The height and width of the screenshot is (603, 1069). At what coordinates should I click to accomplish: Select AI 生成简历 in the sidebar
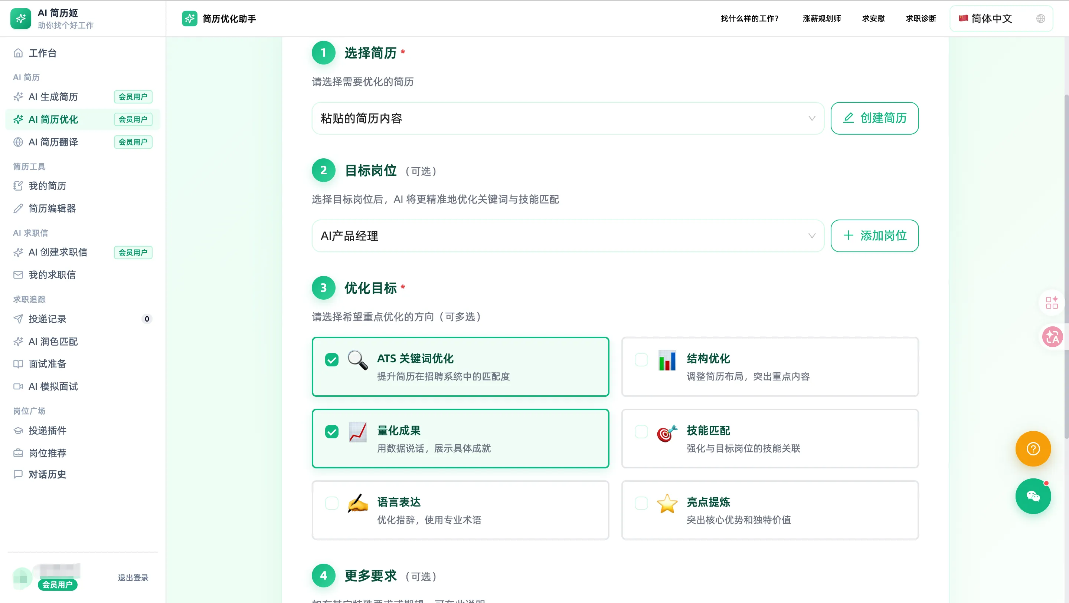coord(53,97)
